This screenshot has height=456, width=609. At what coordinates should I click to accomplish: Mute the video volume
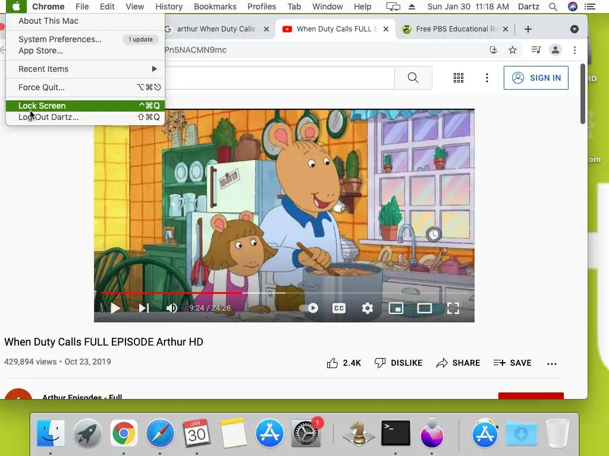pyautogui.click(x=172, y=308)
